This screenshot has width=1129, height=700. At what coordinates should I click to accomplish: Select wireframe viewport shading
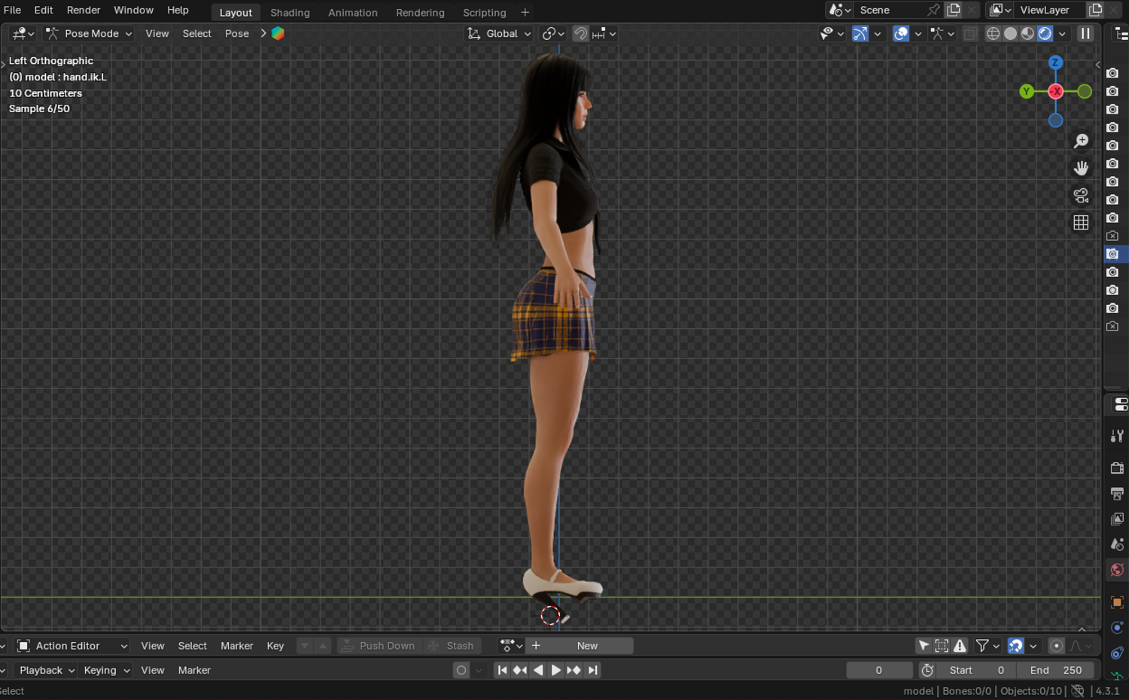994,33
